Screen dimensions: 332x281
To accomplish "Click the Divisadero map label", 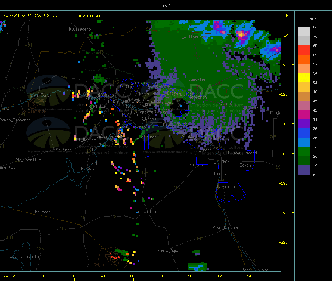I will point(80,29).
